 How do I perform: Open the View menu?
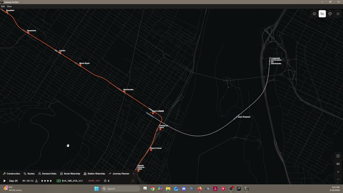coord(9,6)
